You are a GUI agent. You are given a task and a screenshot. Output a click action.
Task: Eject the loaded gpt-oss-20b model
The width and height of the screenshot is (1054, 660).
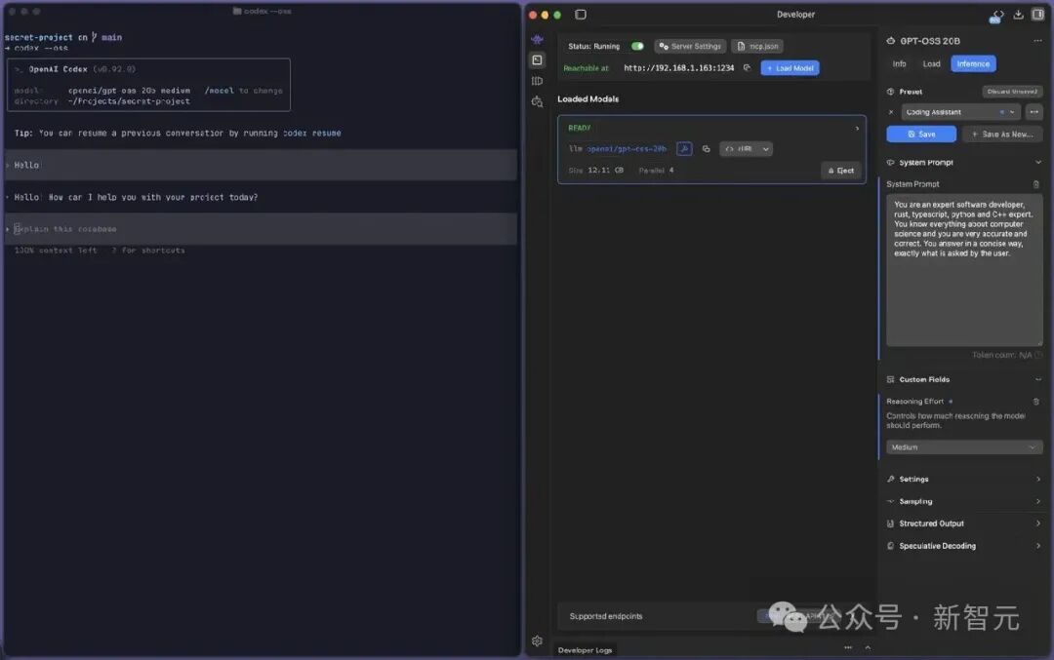tap(841, 171)
